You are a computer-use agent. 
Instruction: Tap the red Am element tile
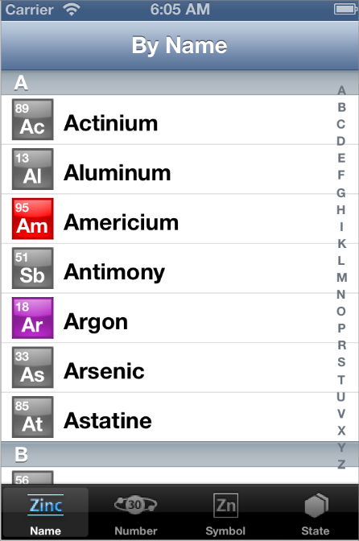(33, 219)
